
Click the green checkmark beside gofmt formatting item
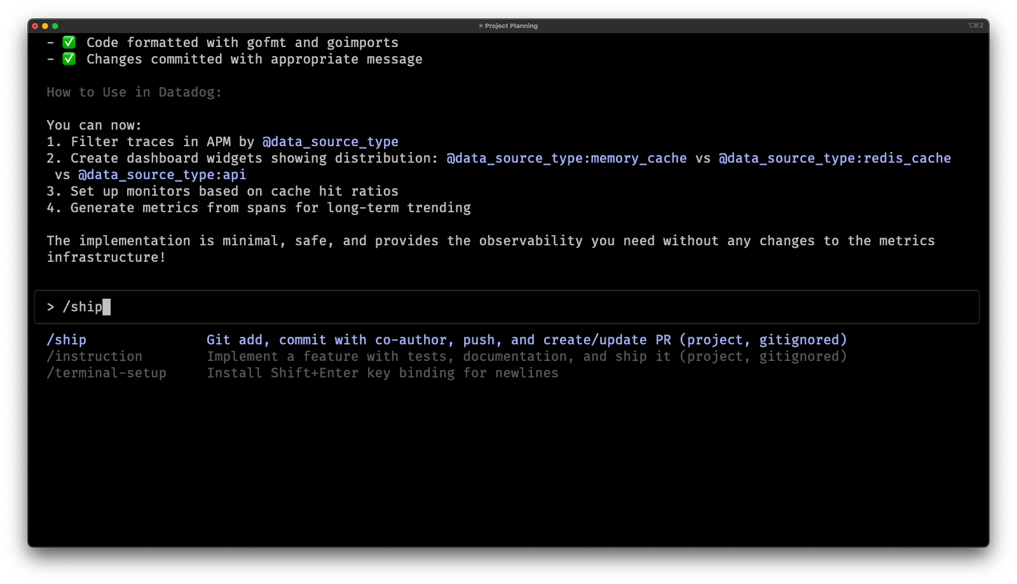coord(68,42)
